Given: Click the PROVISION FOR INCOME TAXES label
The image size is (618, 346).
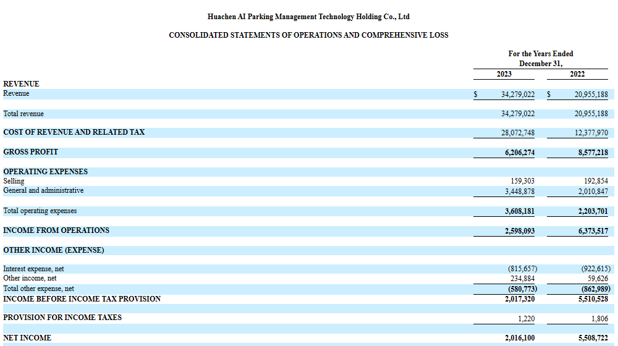Looking at the screenshot, I should [62, 318].
